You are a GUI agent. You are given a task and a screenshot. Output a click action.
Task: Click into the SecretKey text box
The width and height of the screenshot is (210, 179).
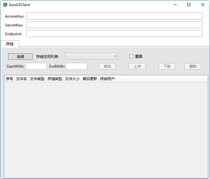click(114, 25)
